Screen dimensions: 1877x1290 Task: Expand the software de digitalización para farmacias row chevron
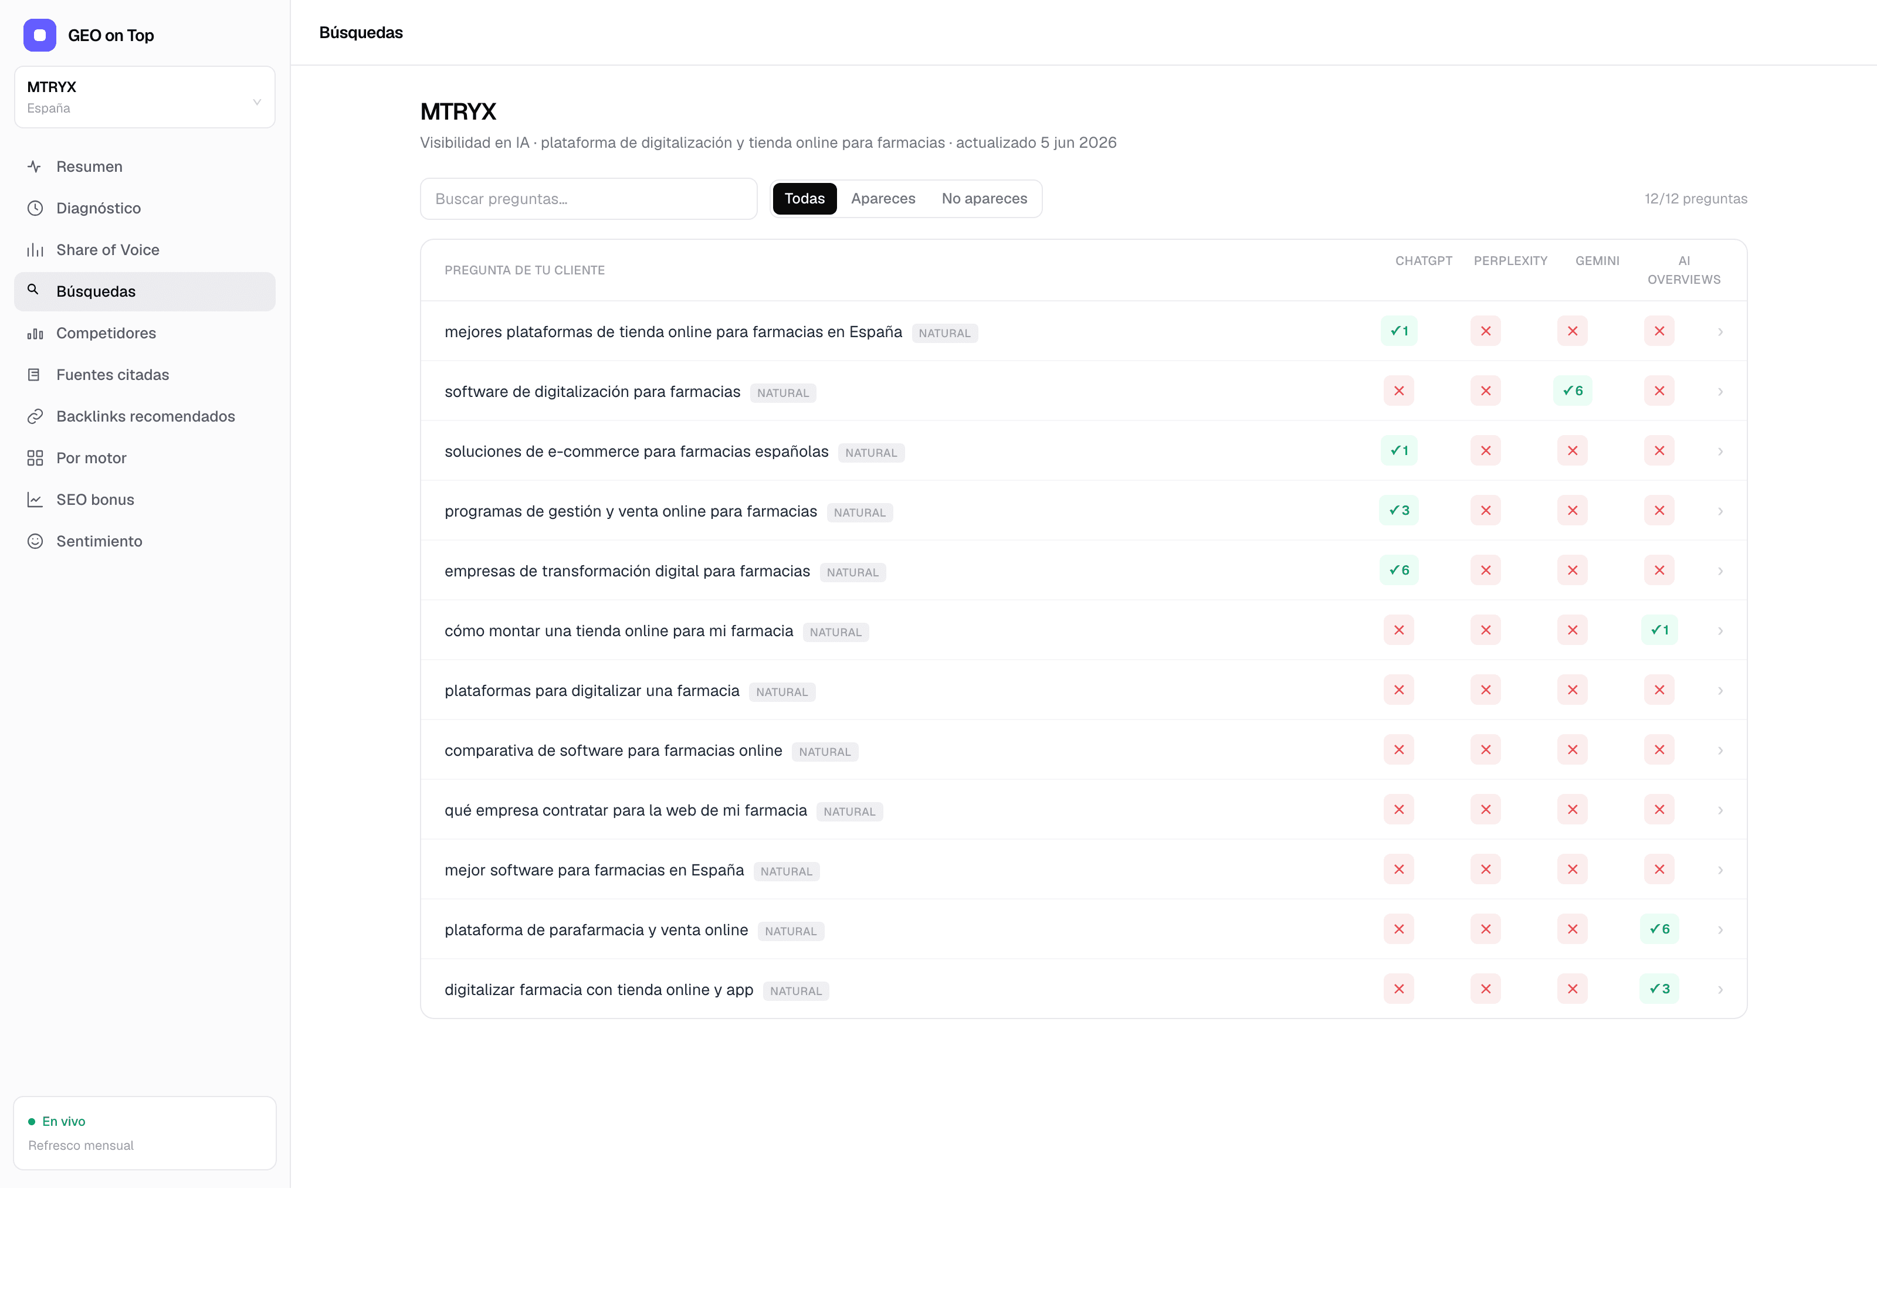pos(1720,391)
